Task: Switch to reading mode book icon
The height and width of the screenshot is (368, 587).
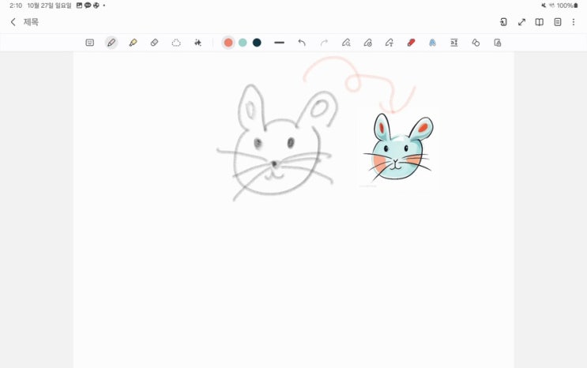Action: pos(540,22)
